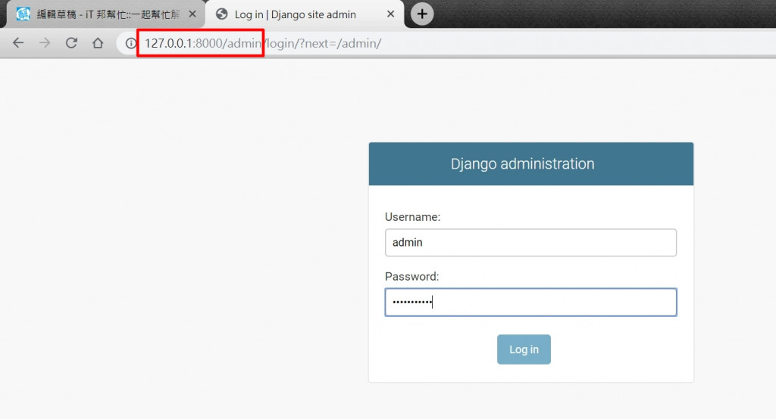Close the iT 邦幫忙 tab
This screenshot has width=776, height=419.
[x=192, y=14]
